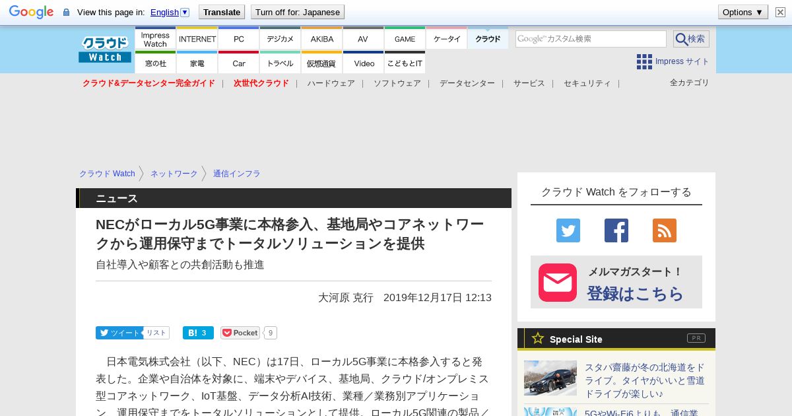Click the ツイート tweet button
The image size is (792, 416).
click(x=119, y=333)
